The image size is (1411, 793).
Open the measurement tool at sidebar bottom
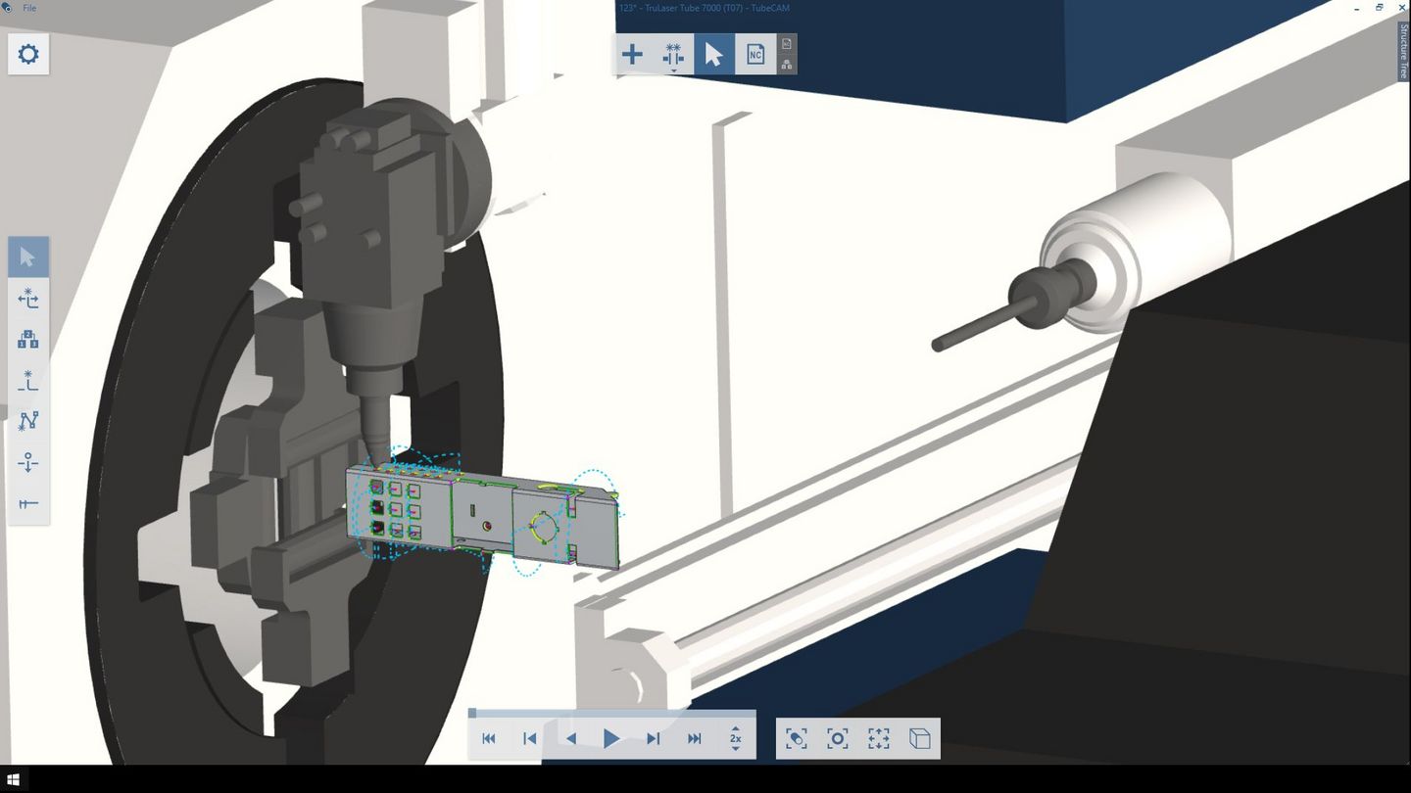28,503
